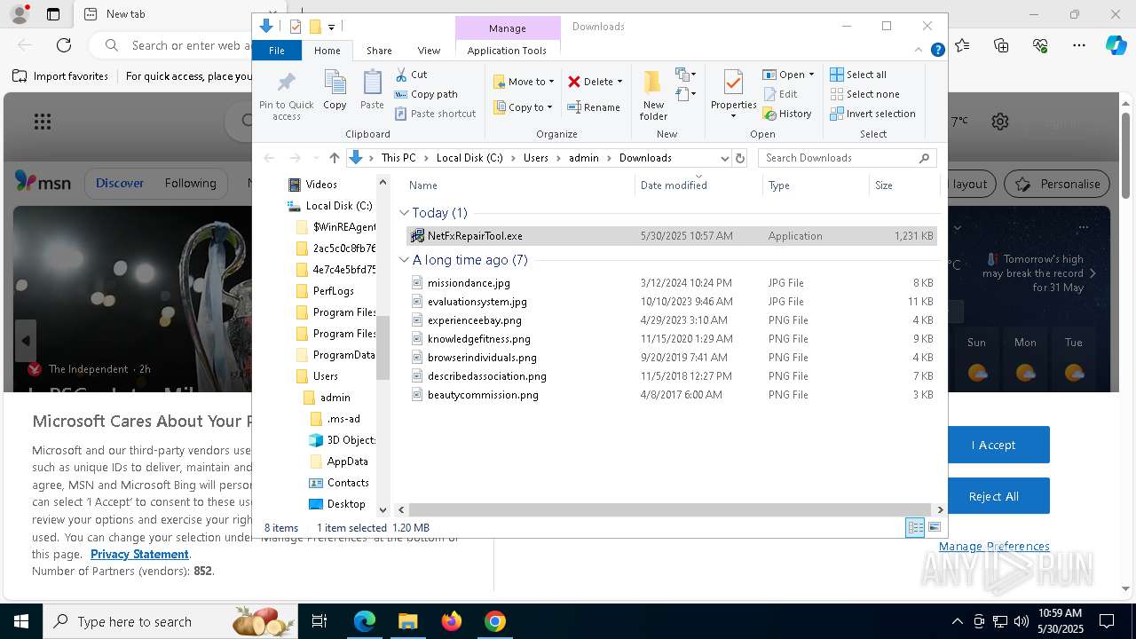1136x639 pixels.
Task: Click the Explorer Help question icon
Action: click(x=937, y=51)
